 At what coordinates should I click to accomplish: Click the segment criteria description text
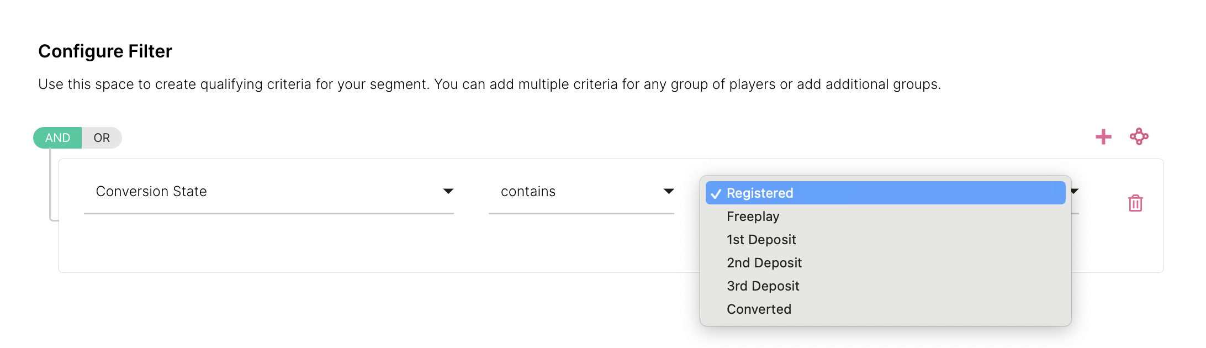pos(489,85)
